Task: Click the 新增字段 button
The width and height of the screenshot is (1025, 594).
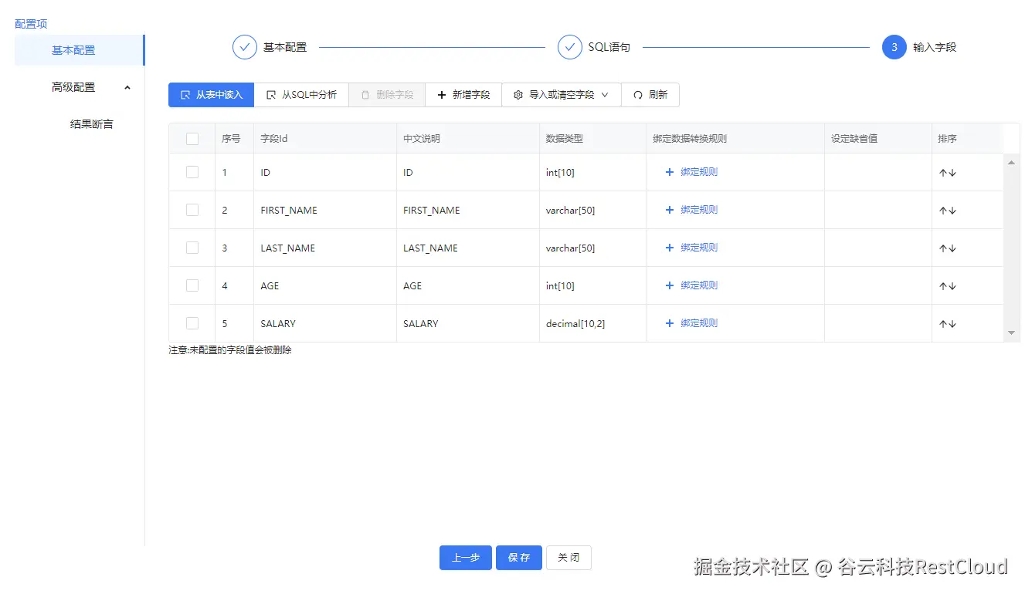Action: pyautogui.click(x=463, y=95)
